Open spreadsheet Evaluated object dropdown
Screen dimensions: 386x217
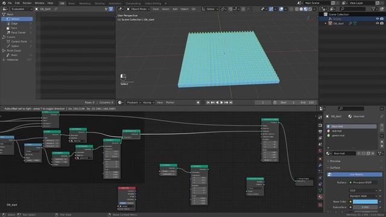(21, 9)
